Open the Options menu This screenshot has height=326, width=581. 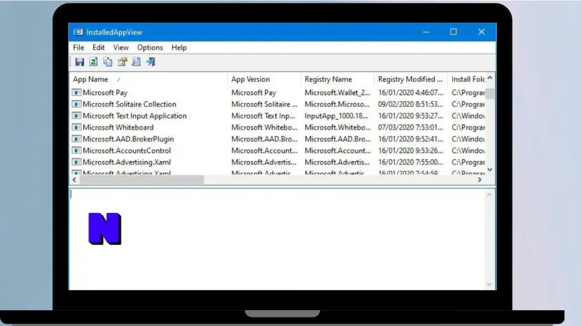point(150,48)
